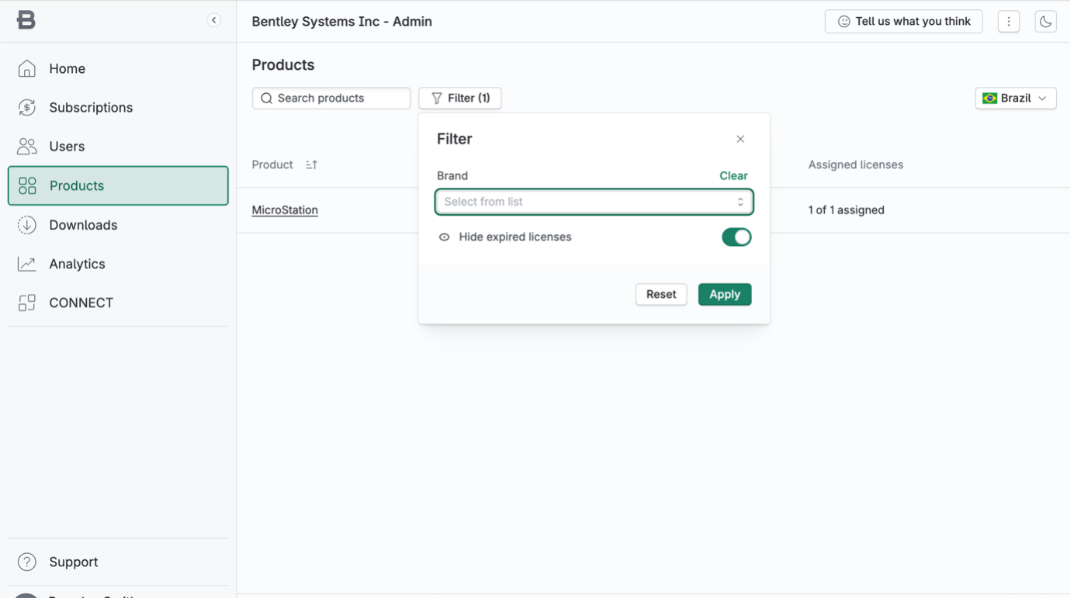Open the Brand Select from list dropdown
This screenshot has height=602, width=1074.
596,202
